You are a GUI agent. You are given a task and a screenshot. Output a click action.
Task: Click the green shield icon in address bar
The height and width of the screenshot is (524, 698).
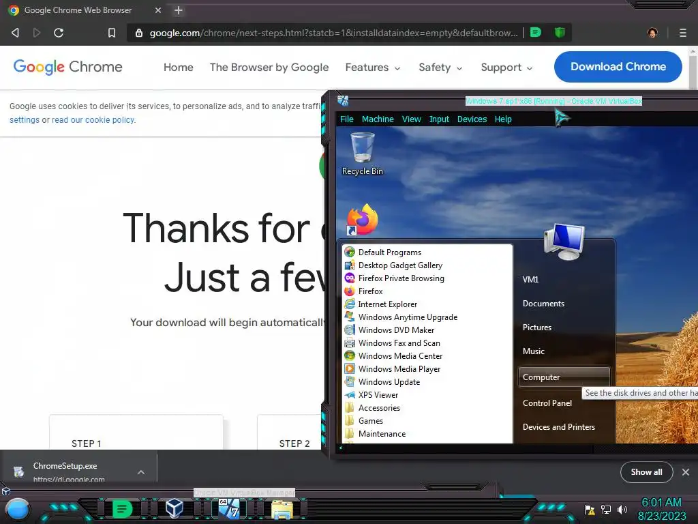[x=560, y=32]
